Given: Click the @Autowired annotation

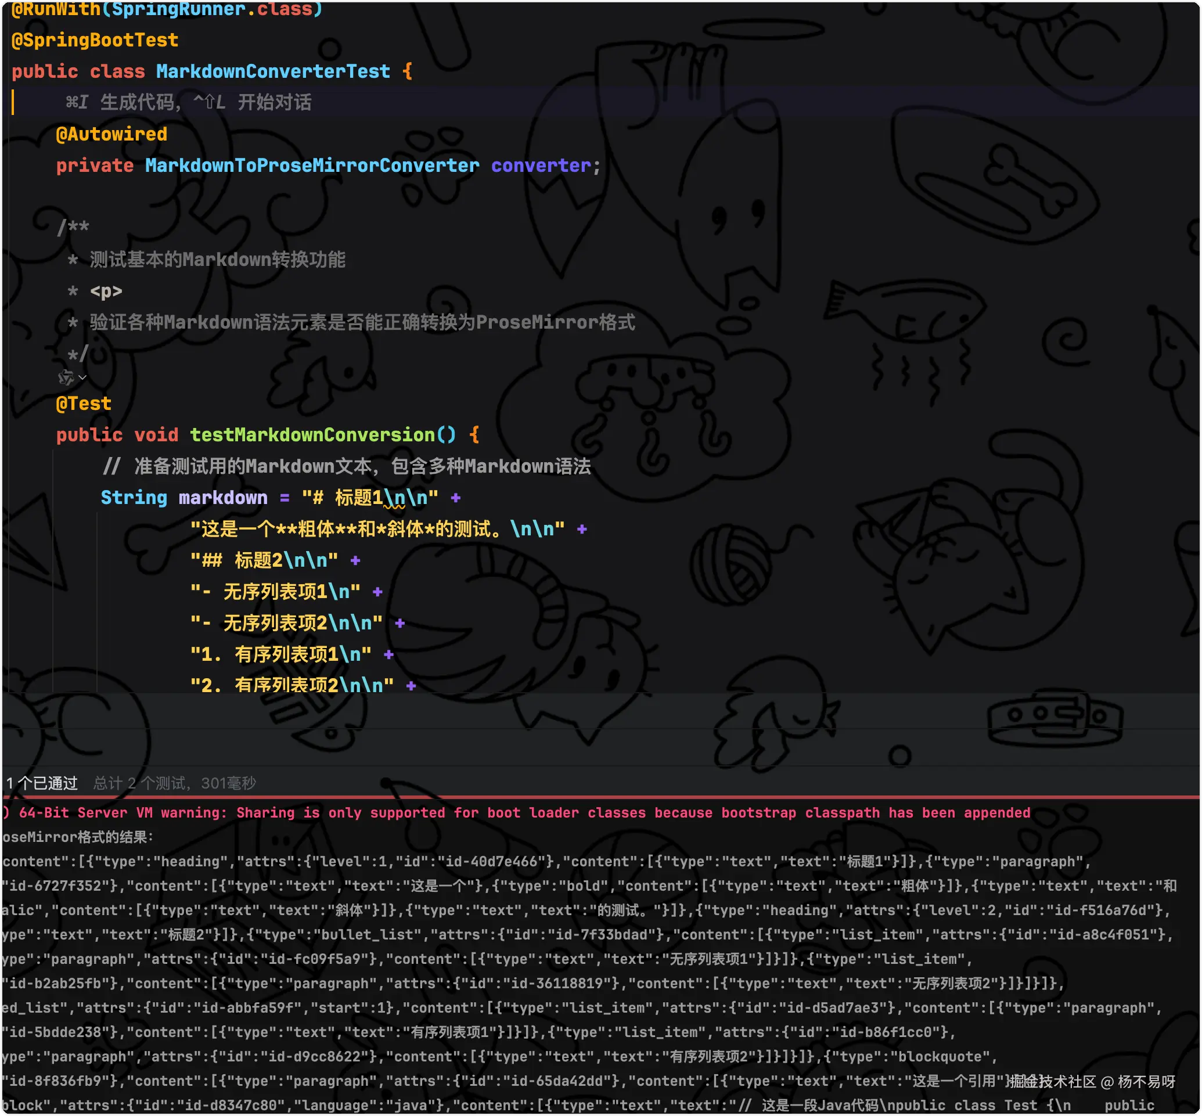Looking at the screenshot, I should [111, 134].
